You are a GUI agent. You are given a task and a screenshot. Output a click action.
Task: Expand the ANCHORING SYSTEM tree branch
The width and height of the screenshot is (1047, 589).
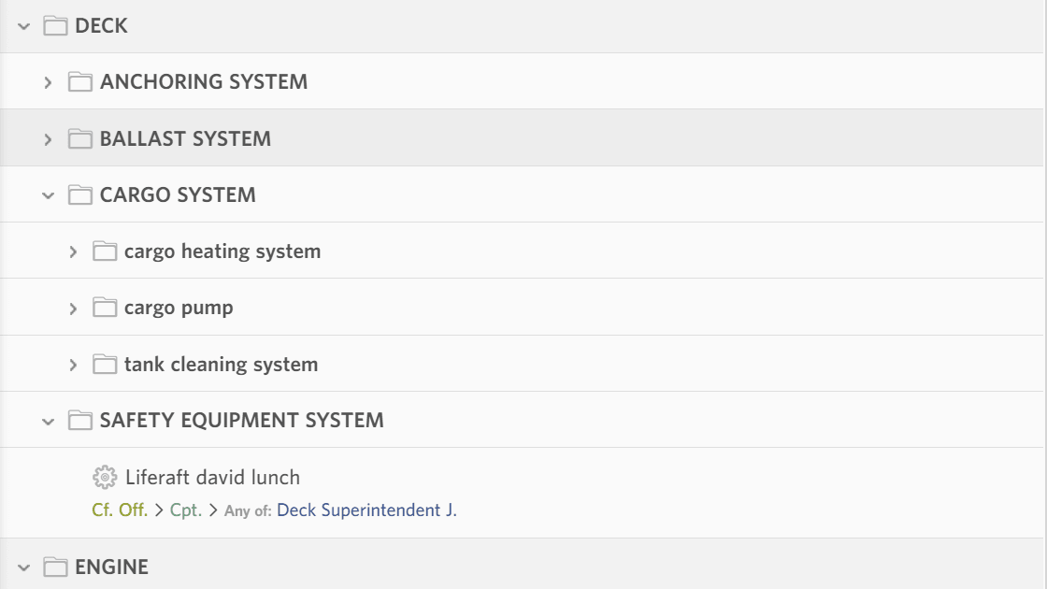point(48,81)
